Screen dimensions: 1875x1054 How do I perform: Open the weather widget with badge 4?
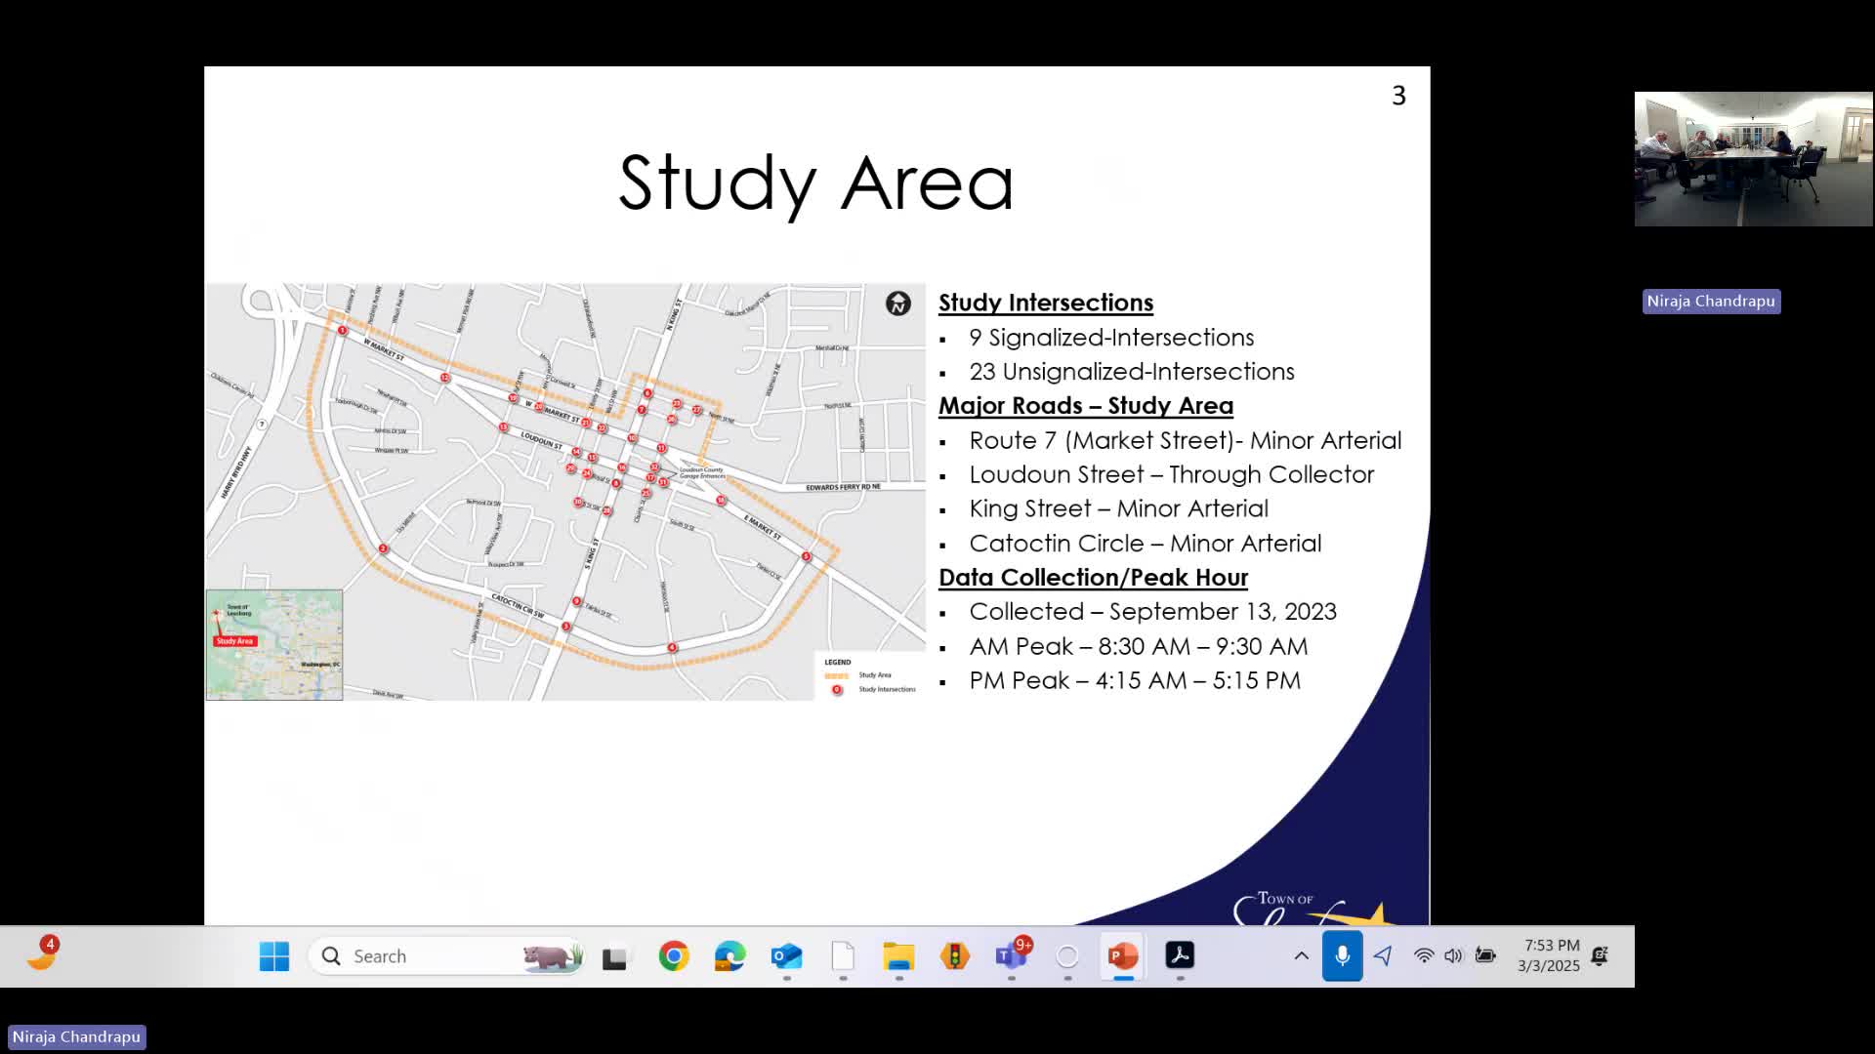click(x=43, y=953)
